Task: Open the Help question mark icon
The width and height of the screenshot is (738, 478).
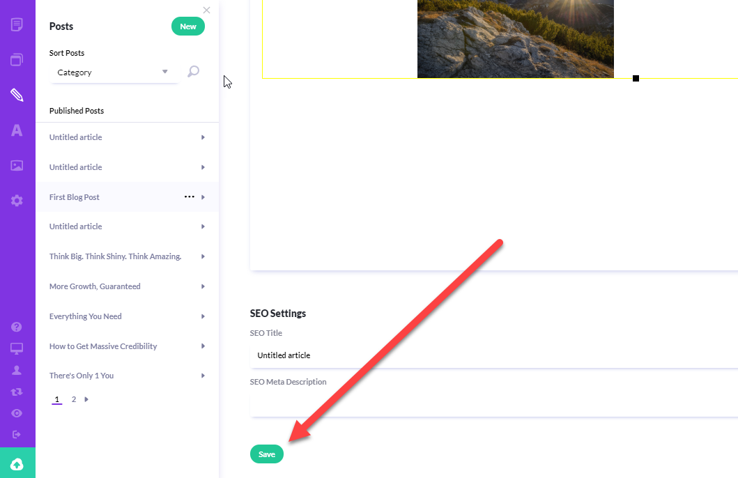Action: click(17, 327)
